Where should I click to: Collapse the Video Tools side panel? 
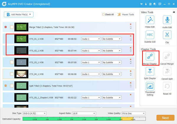[x=174, y=12]
